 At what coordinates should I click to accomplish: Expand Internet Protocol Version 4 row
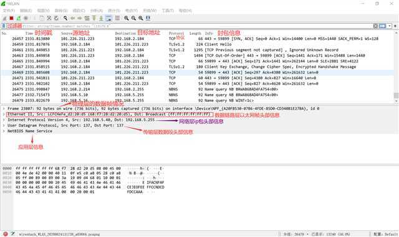[4, 120]
